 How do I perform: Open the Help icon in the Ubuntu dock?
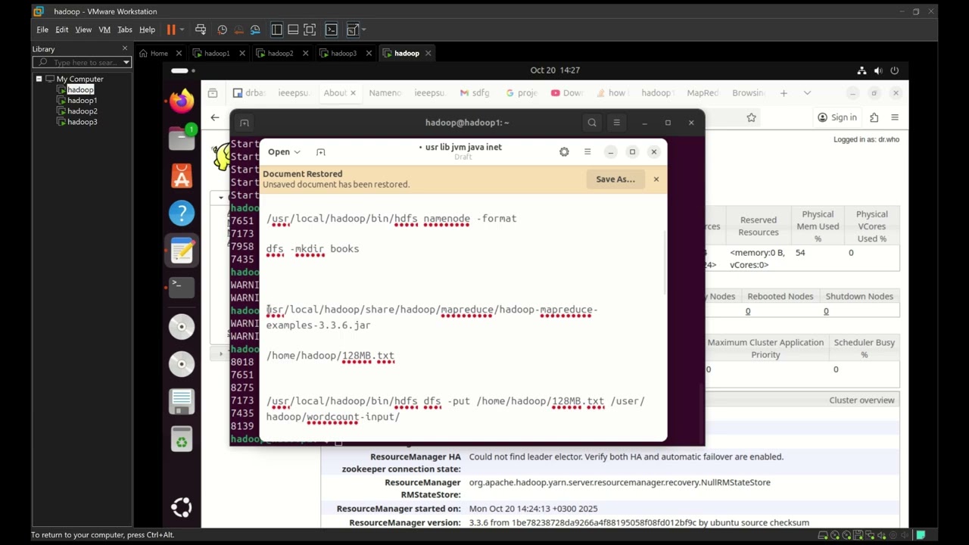point(182,213)
